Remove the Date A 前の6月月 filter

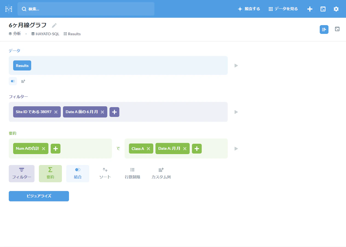tap(102, 112)
